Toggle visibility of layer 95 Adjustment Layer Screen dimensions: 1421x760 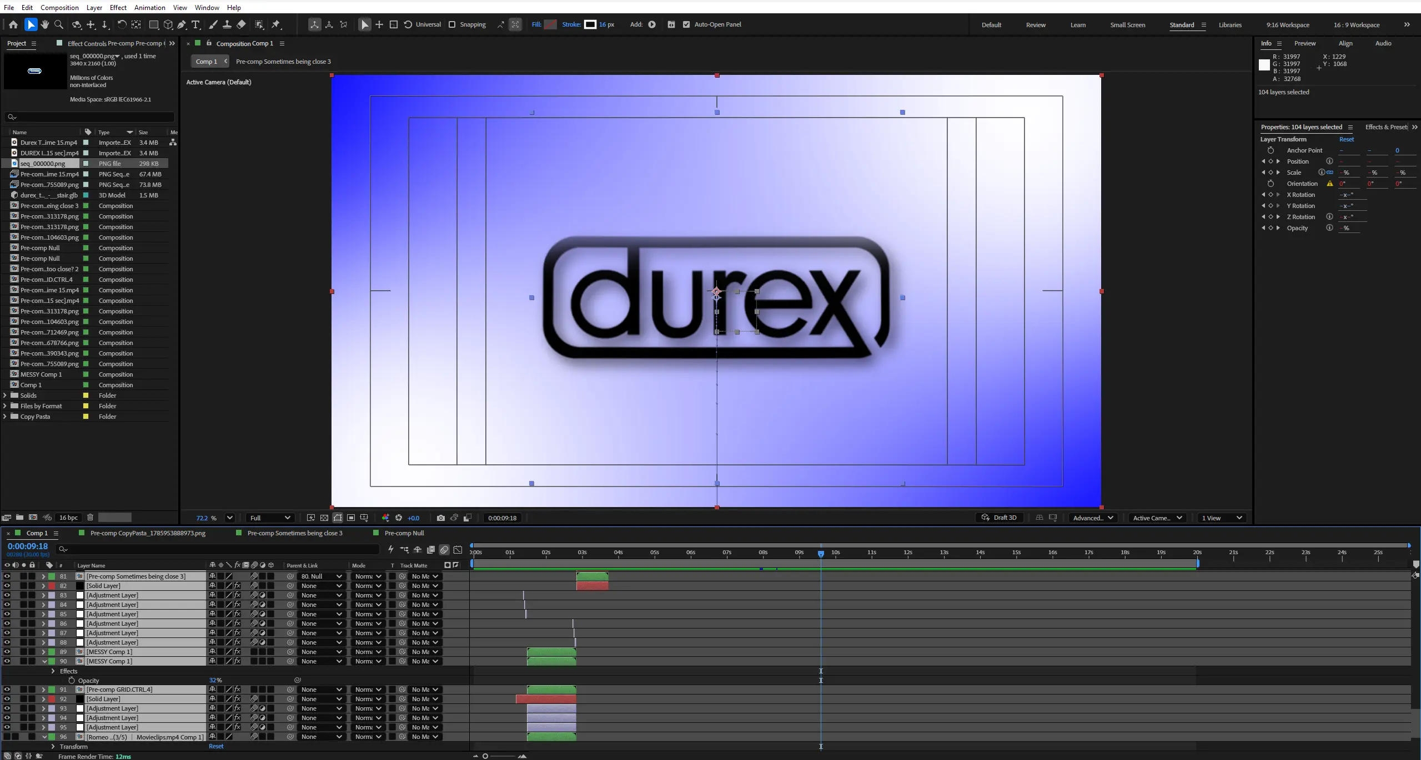pos(7,727)
